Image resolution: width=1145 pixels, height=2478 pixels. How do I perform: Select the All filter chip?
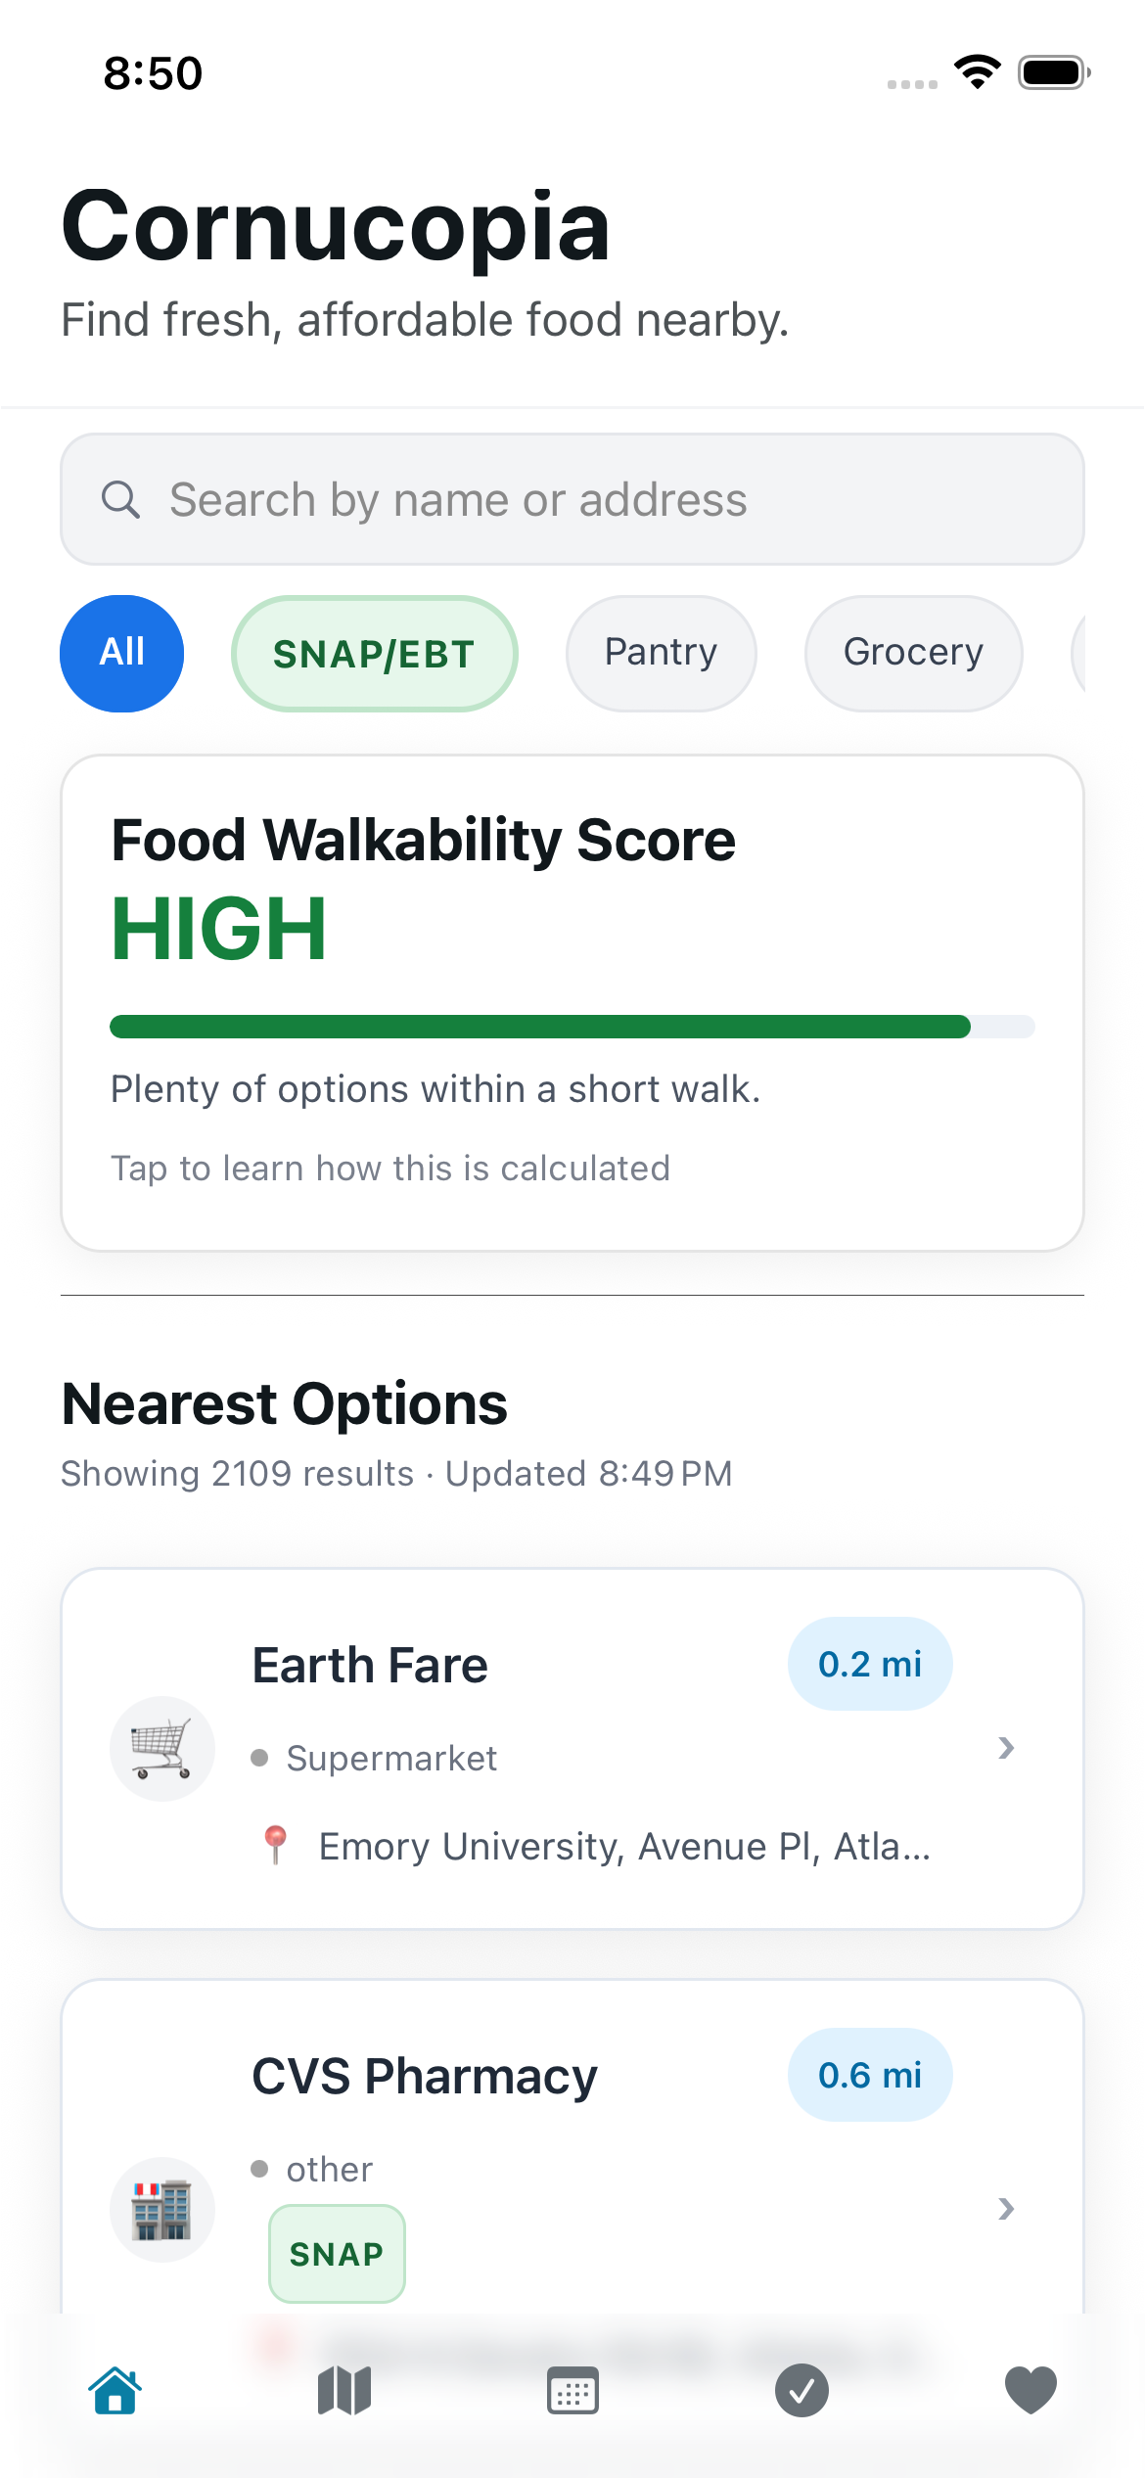point(121,653)
